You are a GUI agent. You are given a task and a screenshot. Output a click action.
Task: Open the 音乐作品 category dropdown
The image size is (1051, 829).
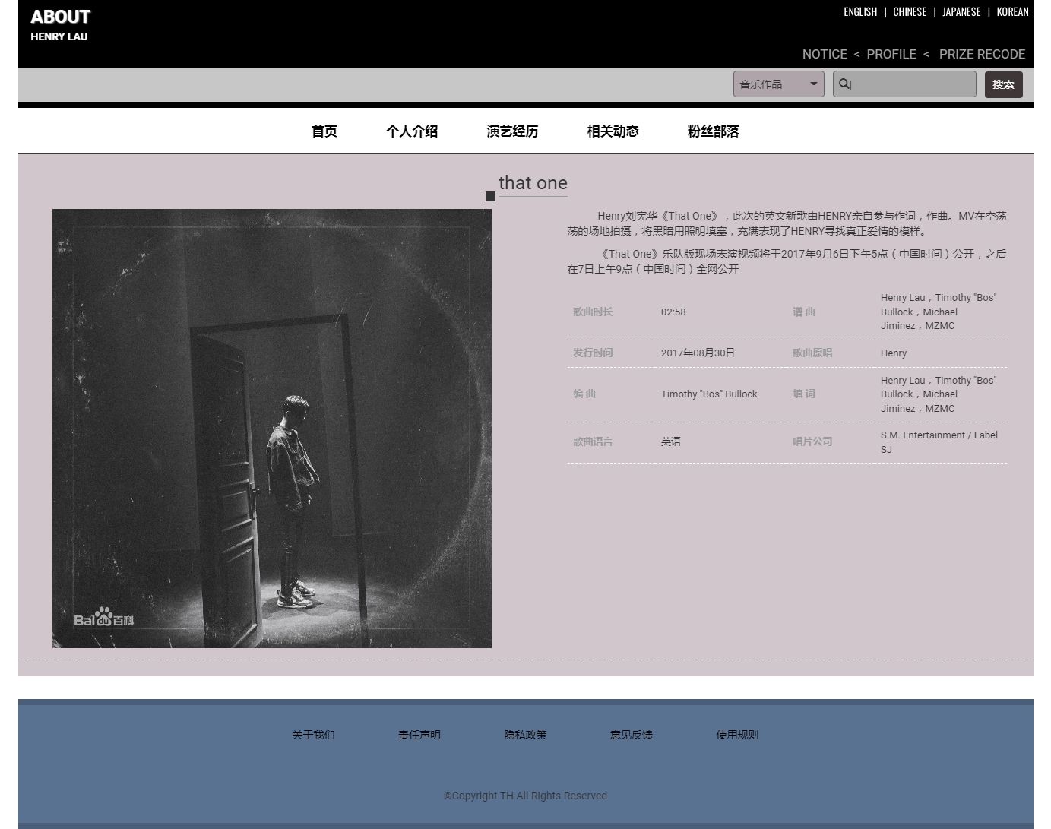[779, 84]
